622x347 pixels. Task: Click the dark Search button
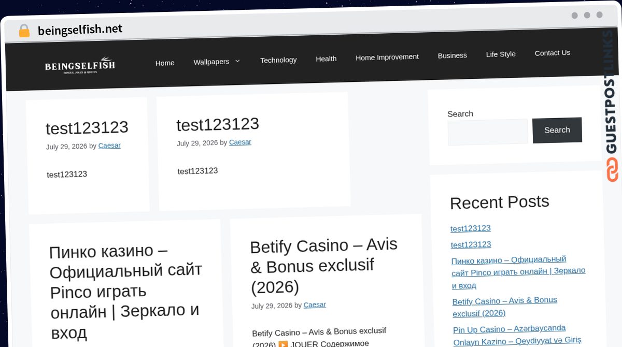coord(557,130)
